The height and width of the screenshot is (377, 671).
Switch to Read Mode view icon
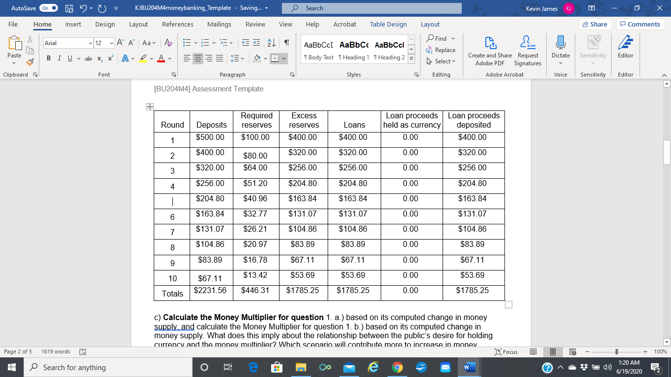[534, 351]
